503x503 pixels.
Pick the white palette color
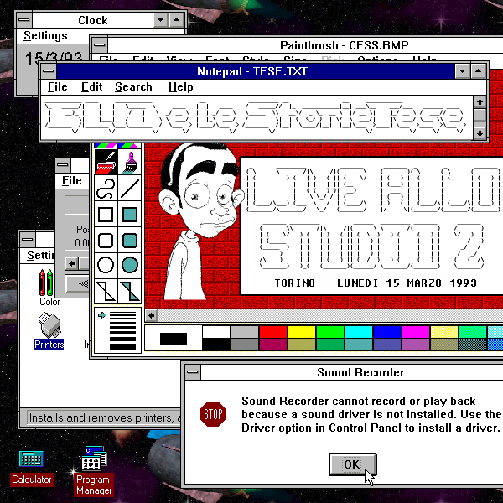point(216,332)
